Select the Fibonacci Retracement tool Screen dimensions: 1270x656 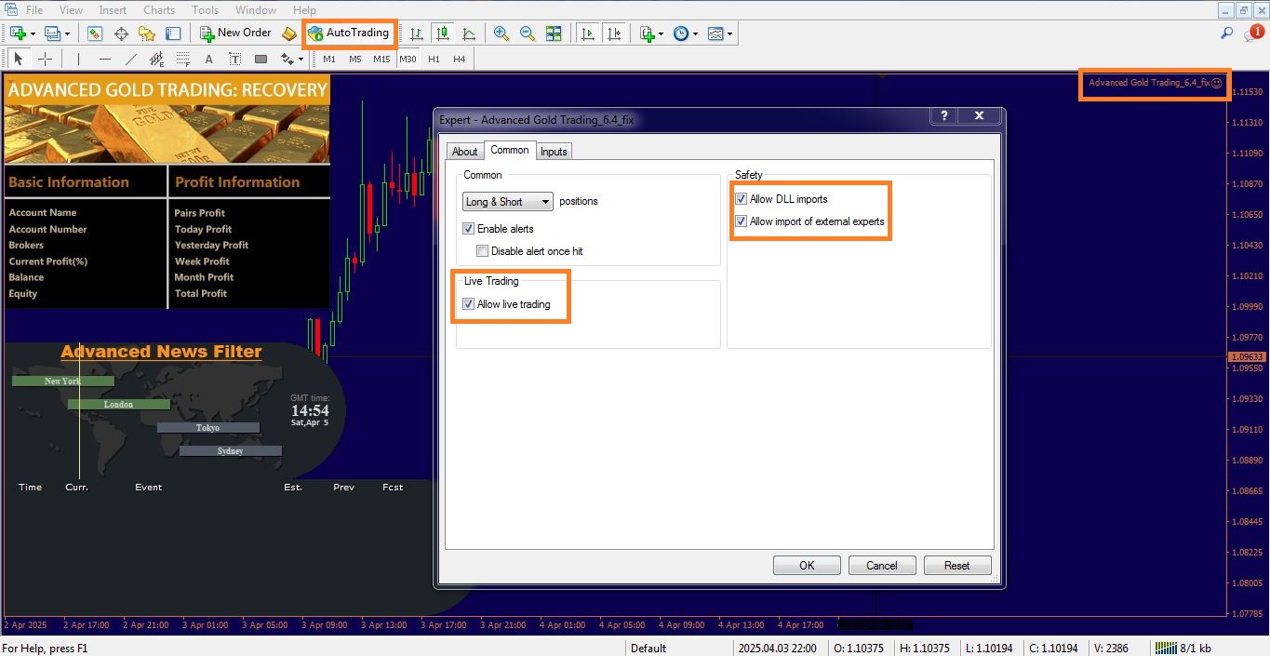[183, 59]
